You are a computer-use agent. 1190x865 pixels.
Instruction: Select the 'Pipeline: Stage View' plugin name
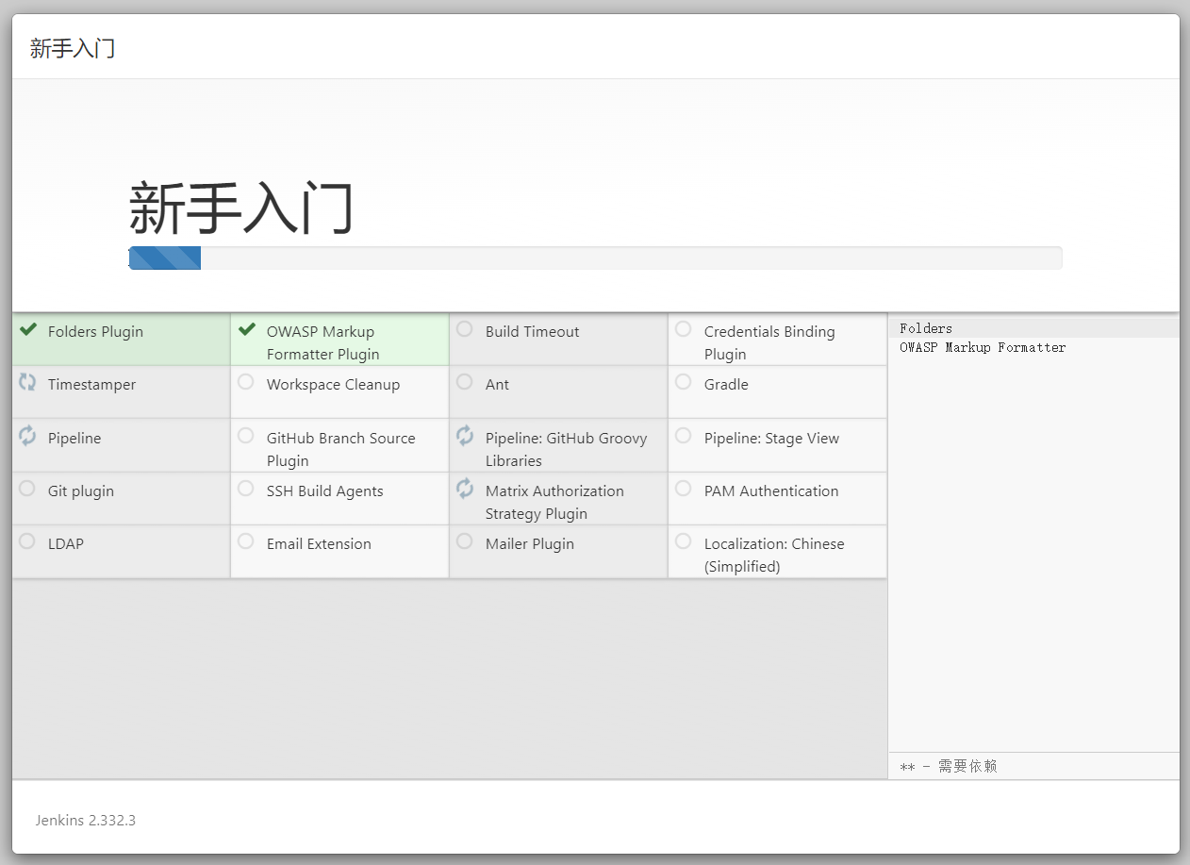[x=771, y=439]
